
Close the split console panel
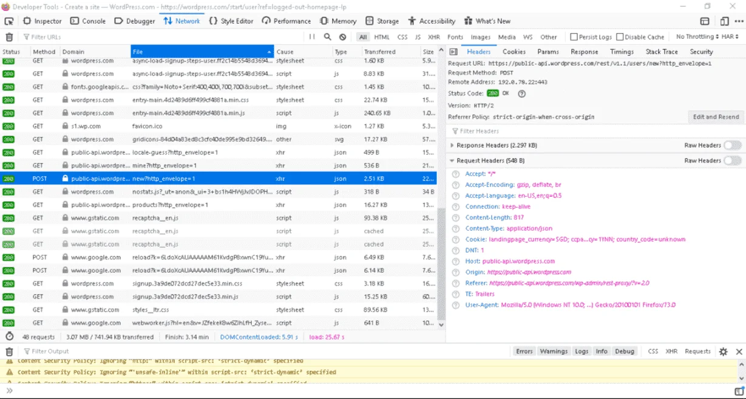click(x=739, y=351)
